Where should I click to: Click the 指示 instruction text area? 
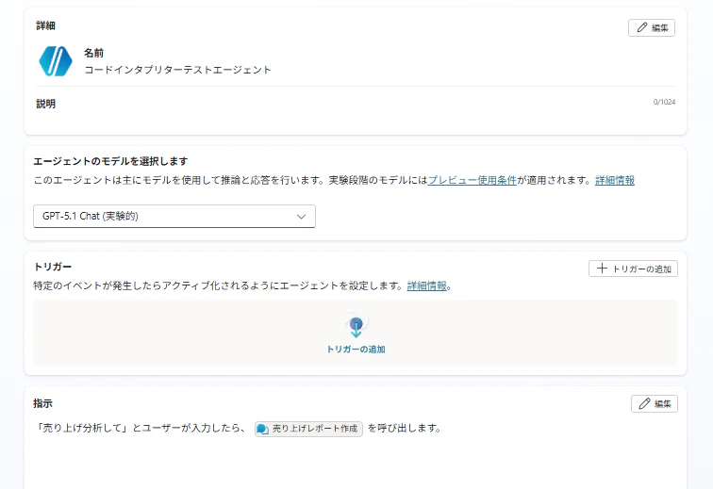point(355,454)
